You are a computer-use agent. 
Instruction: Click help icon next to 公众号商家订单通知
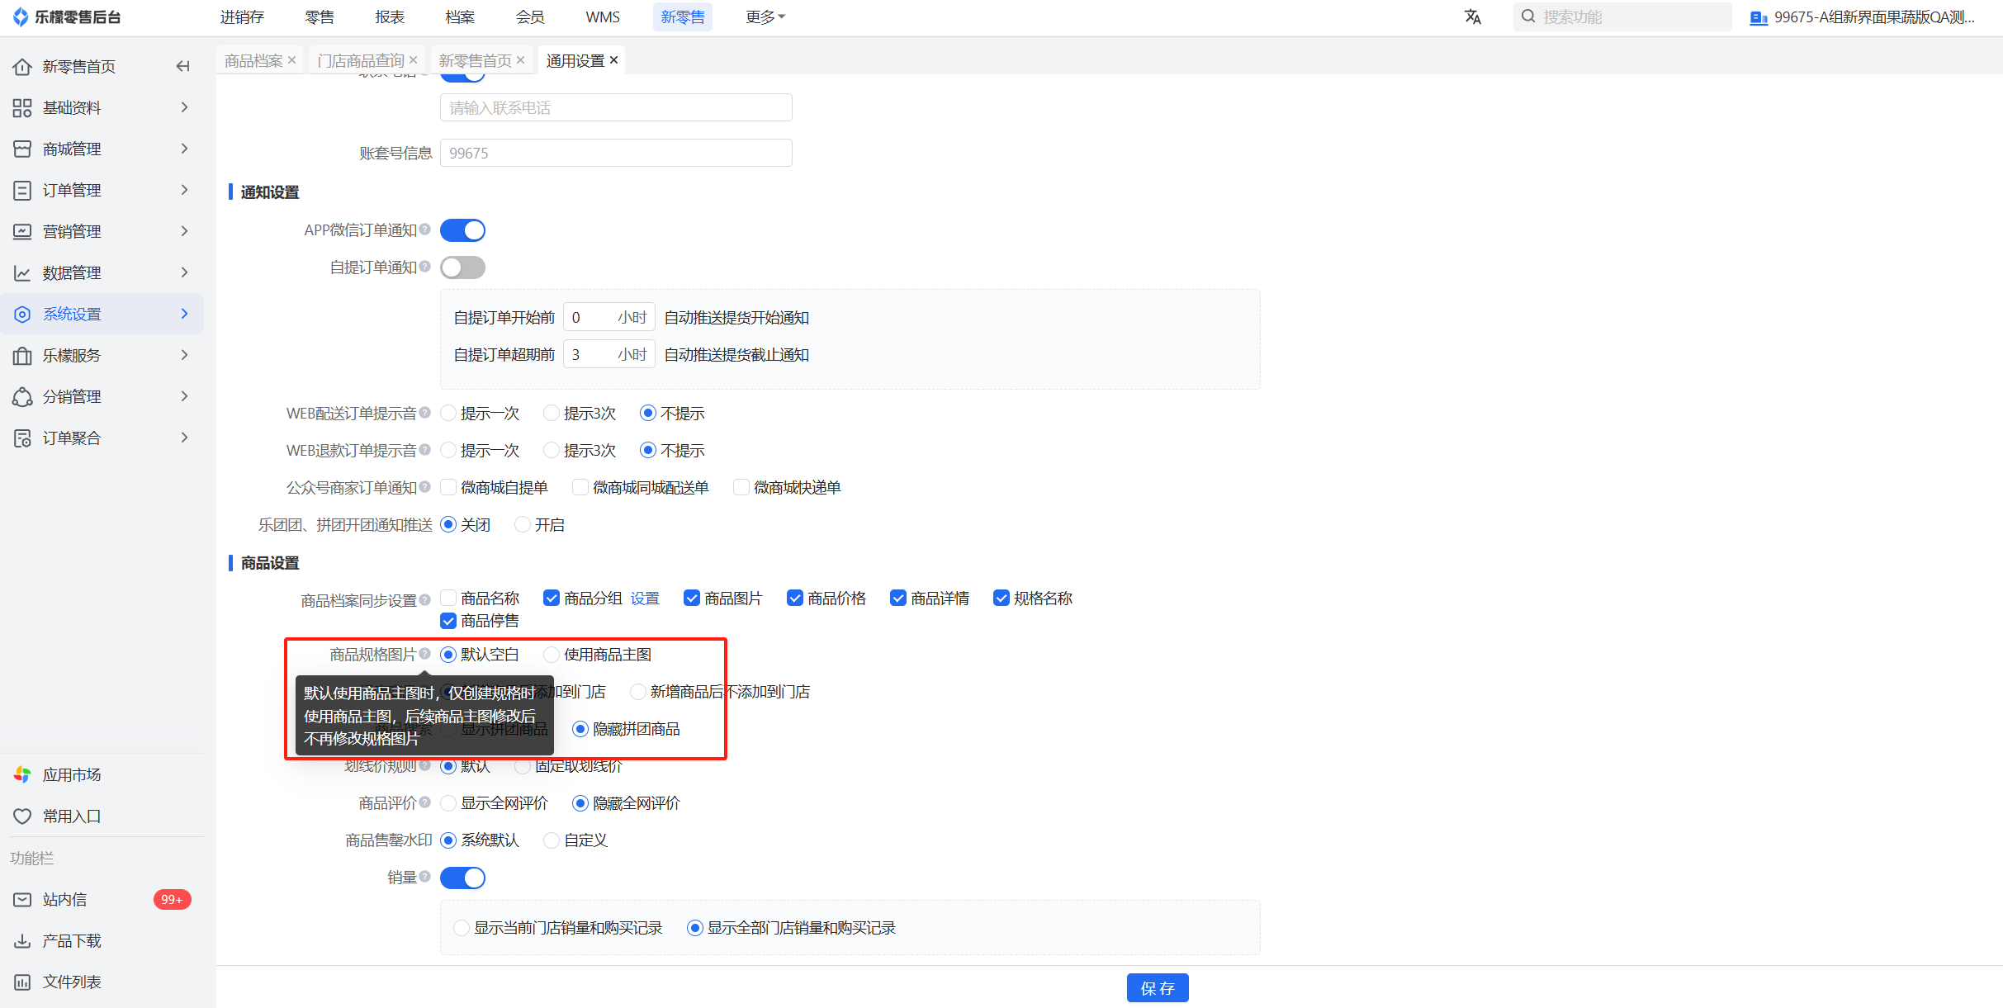424,487
